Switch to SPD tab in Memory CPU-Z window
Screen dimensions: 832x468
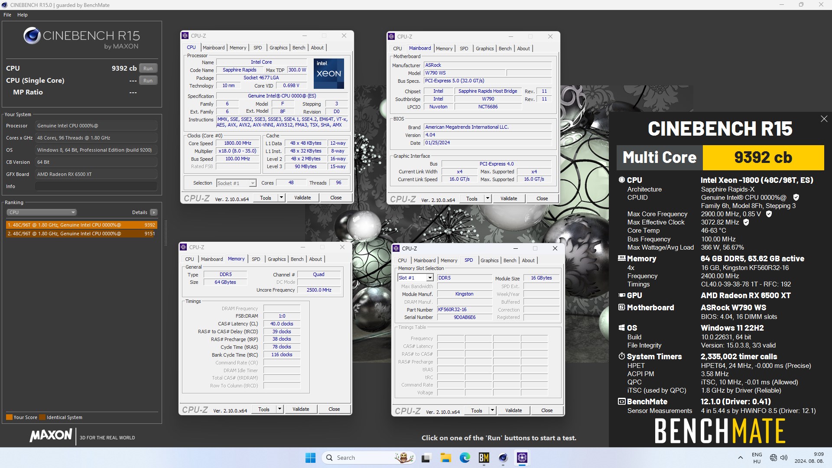pos(256,259)
